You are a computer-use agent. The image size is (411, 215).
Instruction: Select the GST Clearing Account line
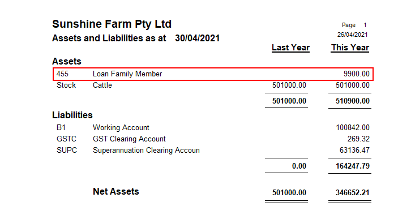point(213,139)
